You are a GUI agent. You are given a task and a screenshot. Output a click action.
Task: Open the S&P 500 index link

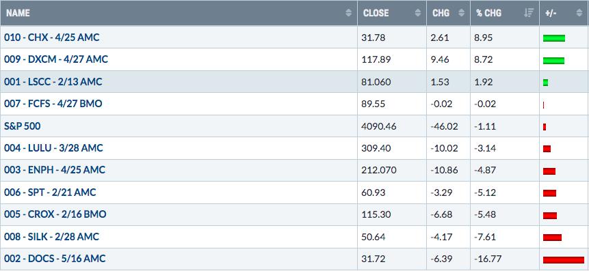click(22, 126)
